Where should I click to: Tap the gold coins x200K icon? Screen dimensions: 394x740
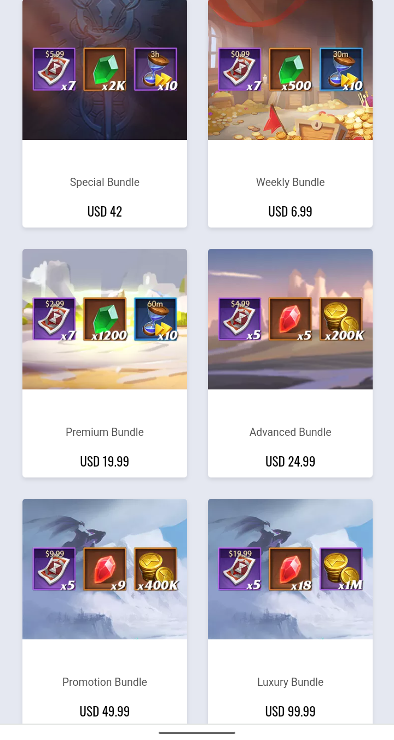tap(341, 319)
